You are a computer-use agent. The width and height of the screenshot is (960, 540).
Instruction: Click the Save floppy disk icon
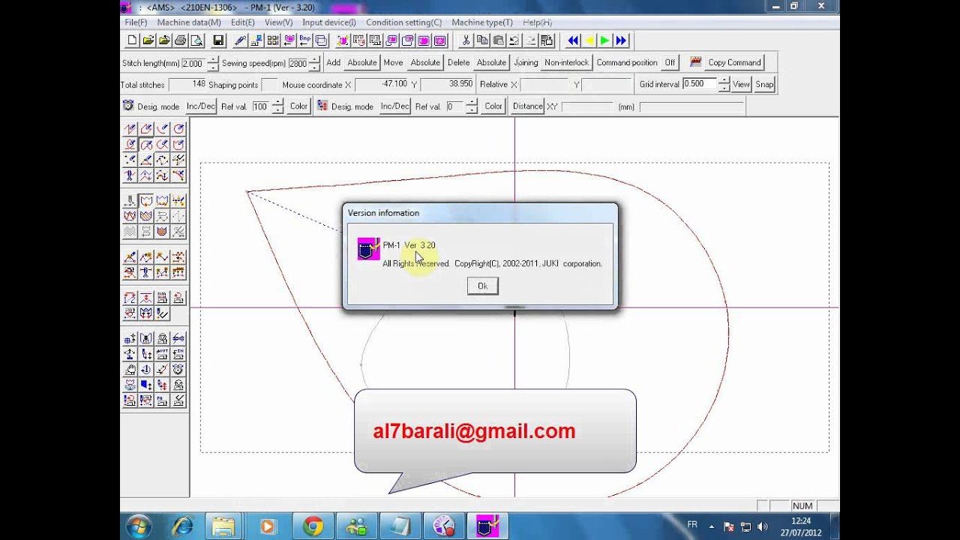coord(218,40)
